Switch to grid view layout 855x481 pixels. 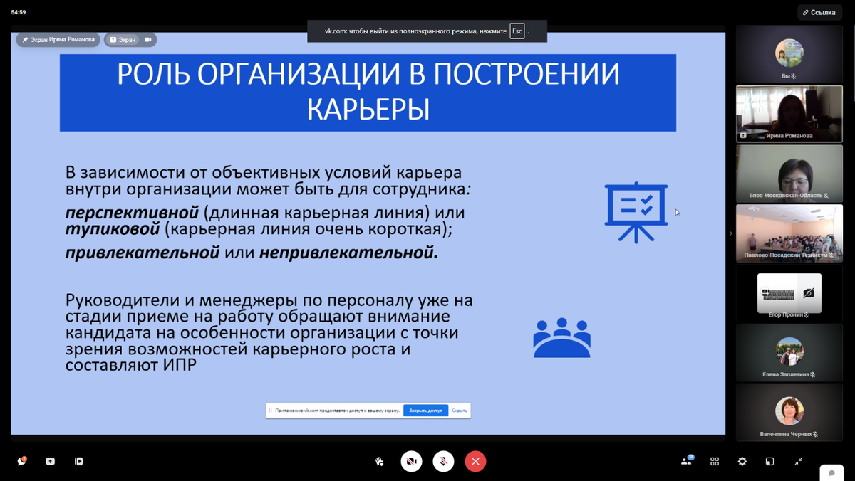[715, 461]
